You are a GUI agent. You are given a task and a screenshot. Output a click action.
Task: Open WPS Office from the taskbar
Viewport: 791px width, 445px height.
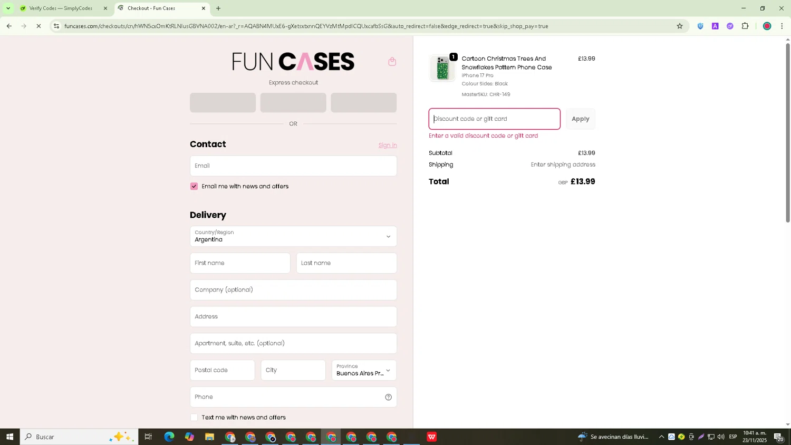tap(432, 437)
